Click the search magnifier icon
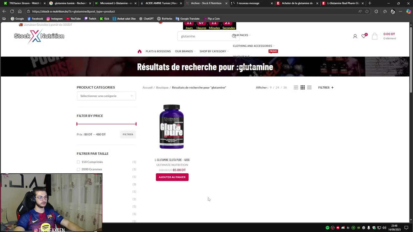413x232 pixels. pyautogui.click(x=234, y=36)
